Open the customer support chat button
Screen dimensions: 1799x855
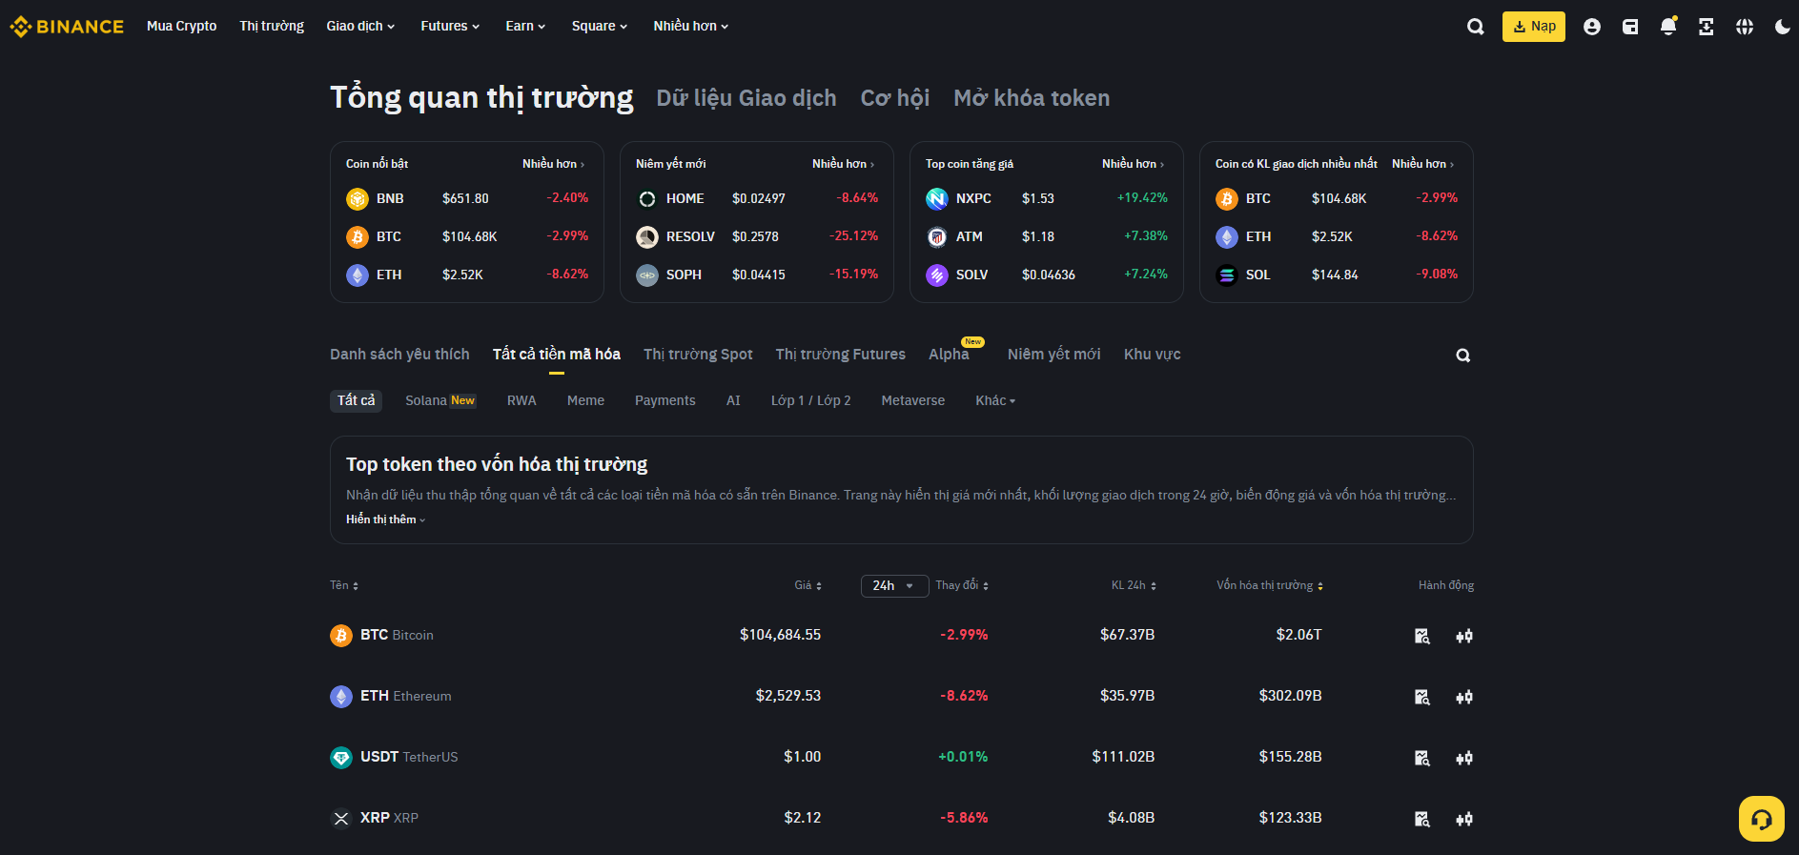[x=1761, y=819]
